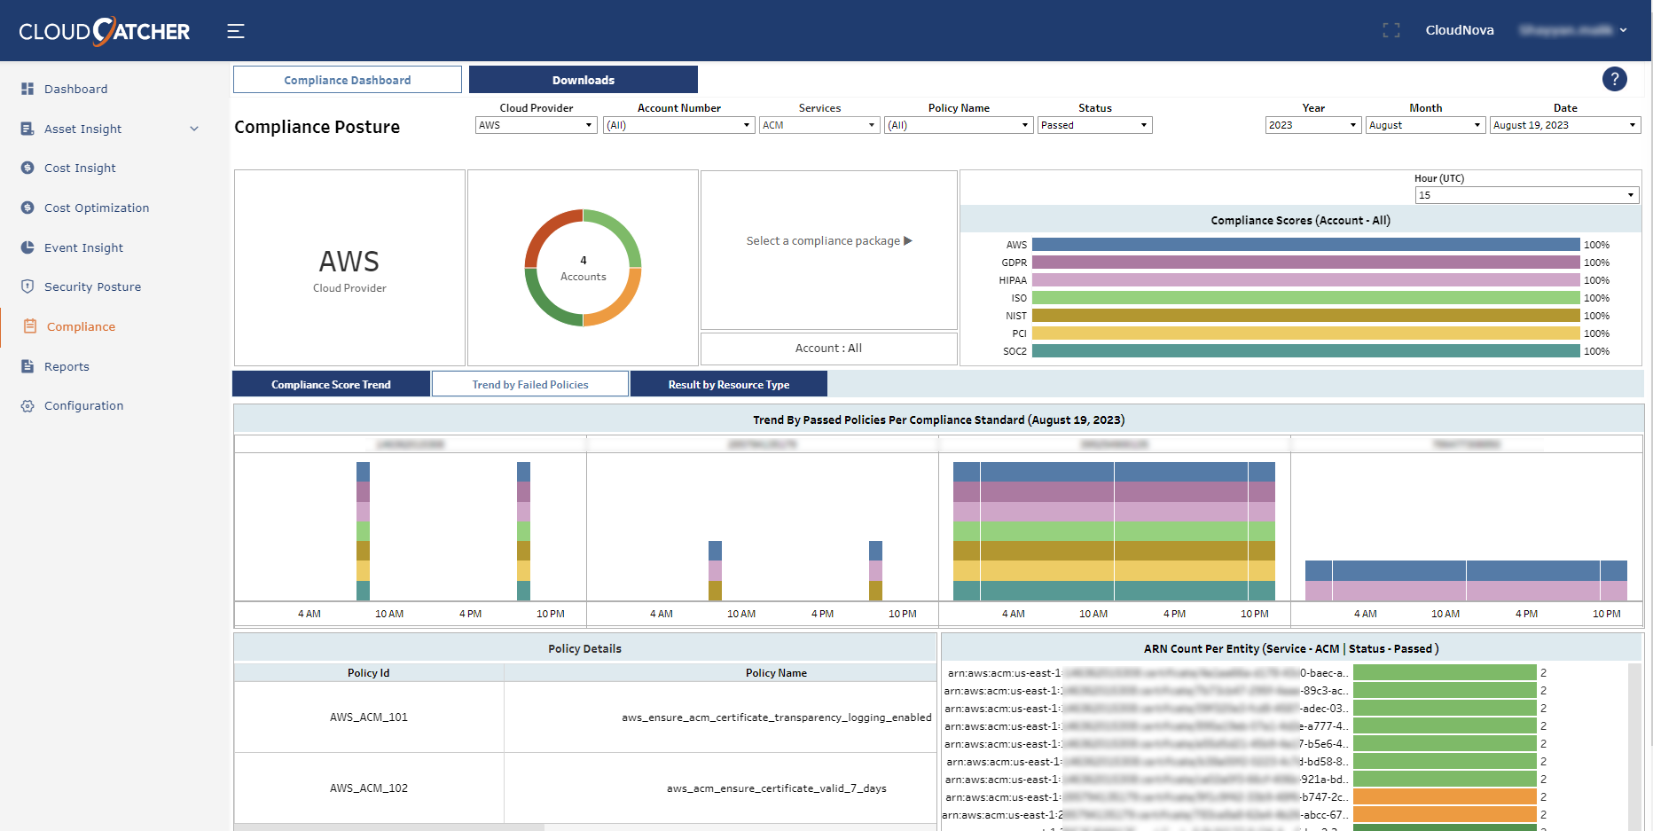The image size is (1653, 831).
Task: Click the Reports sidebar icon
Action: 27,366
